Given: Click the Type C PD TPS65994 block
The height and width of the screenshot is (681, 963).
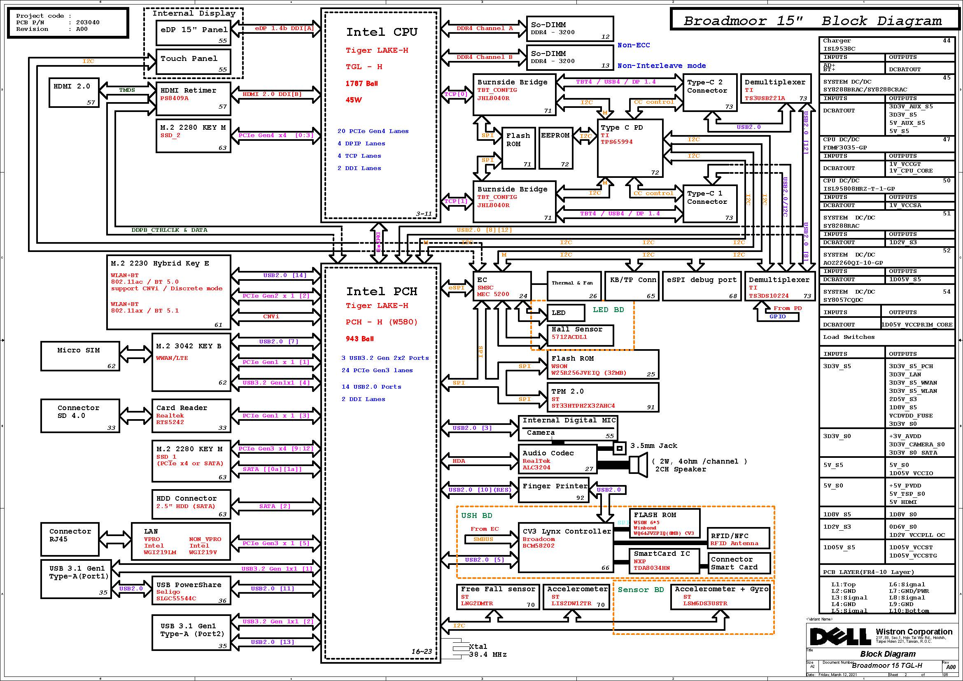Looking at the screenshot, I should coord(630,148).
